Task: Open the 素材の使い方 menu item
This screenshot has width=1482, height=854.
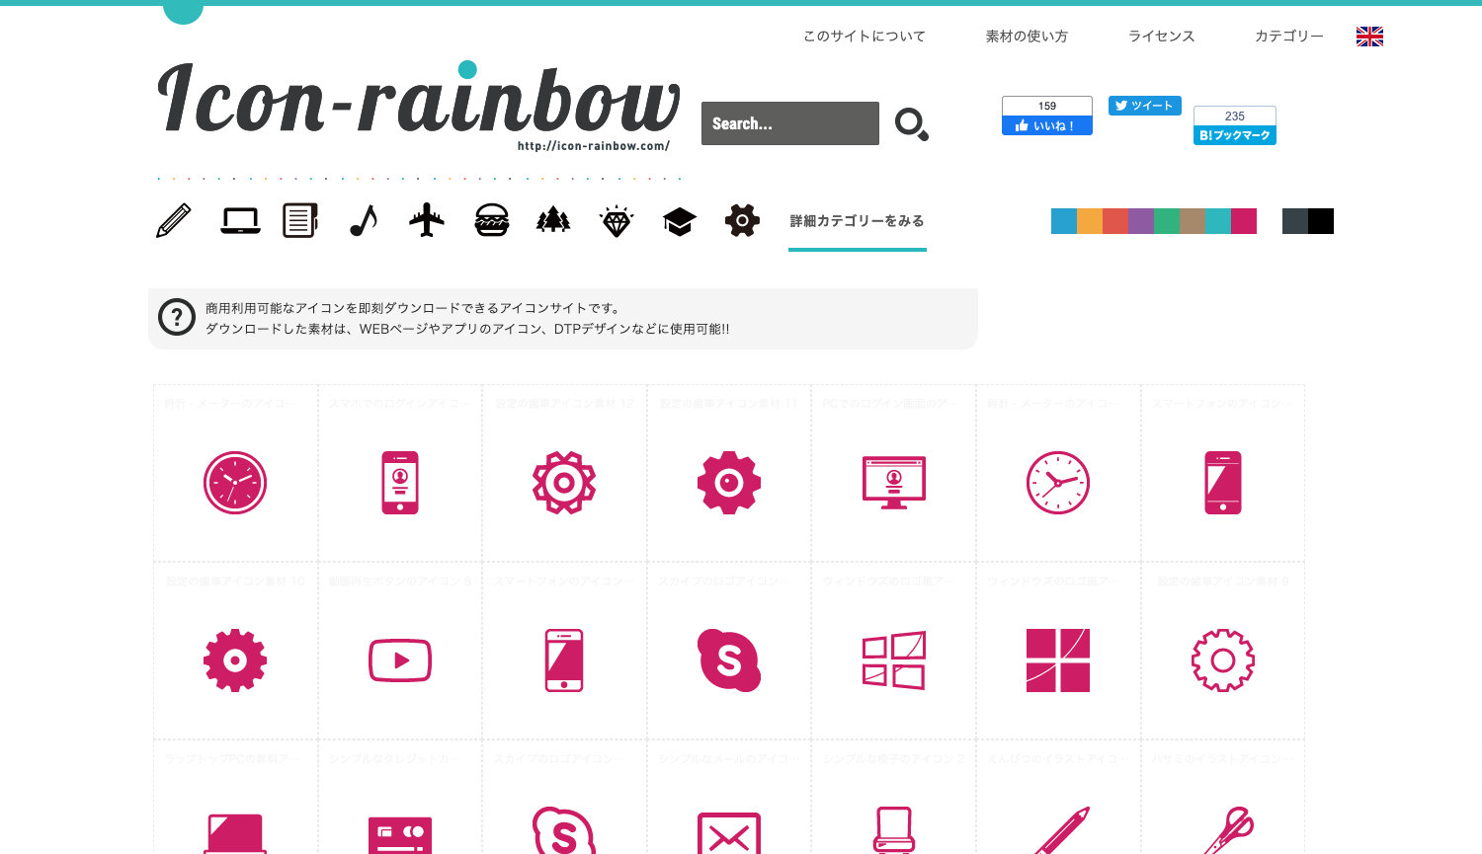Action: pyautogui.click(x=1027, y=37)
